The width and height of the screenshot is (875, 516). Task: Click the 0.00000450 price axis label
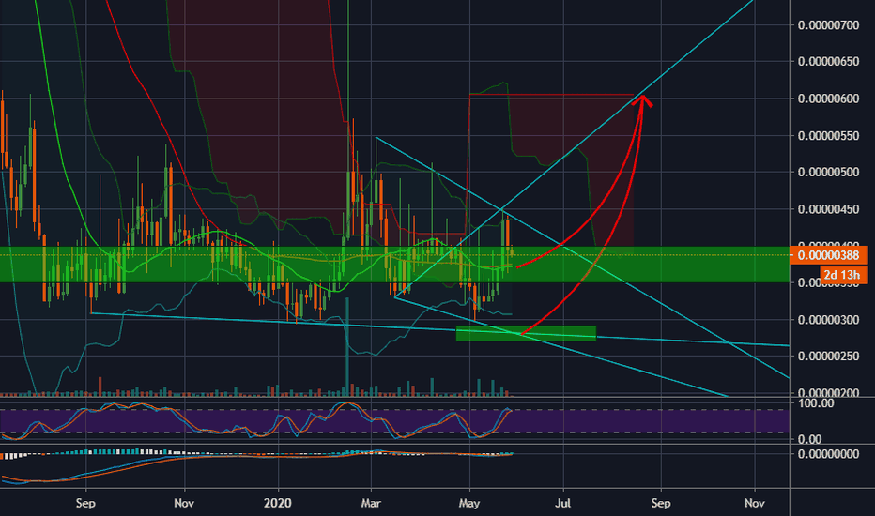(829, 209)
